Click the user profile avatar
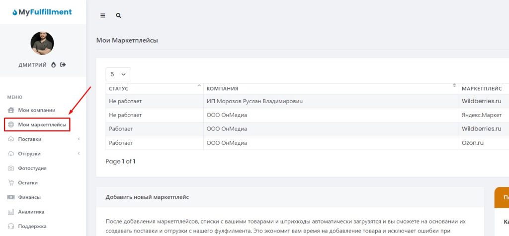 [x=42, y=43]
